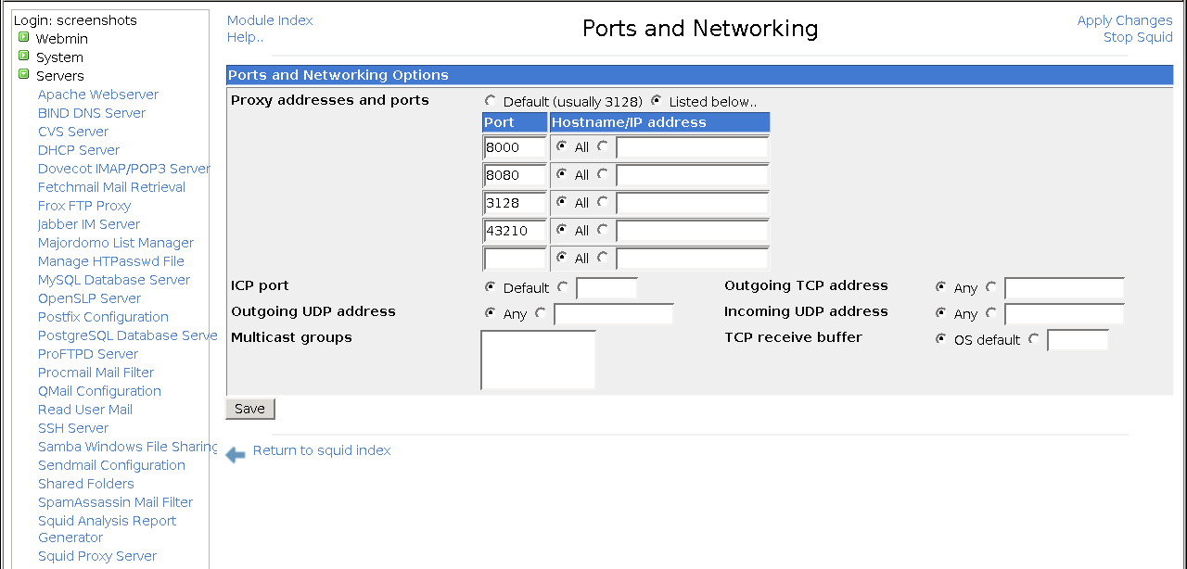Viewport: 1187px width, 569px height.
Task: Click hostname field for port 3128
Action: pos(693,203)
